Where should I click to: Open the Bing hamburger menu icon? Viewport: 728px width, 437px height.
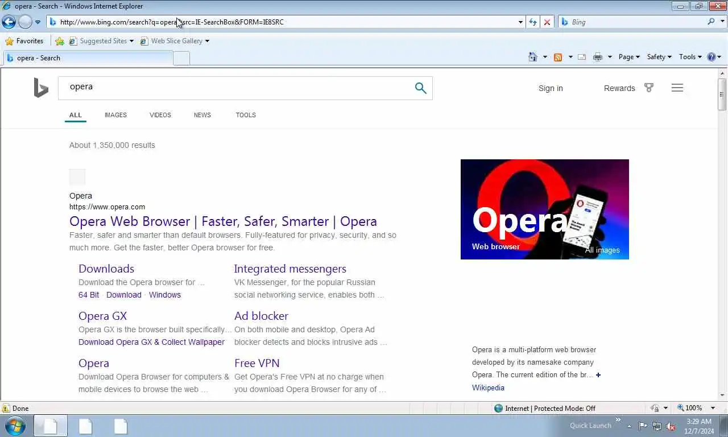pos(677,88)
